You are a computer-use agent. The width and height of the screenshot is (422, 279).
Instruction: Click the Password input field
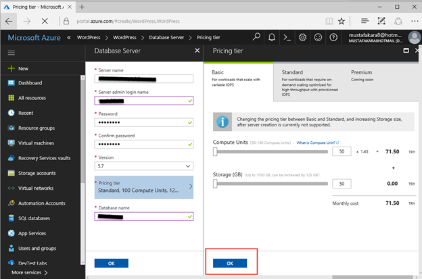coord(144,122)
